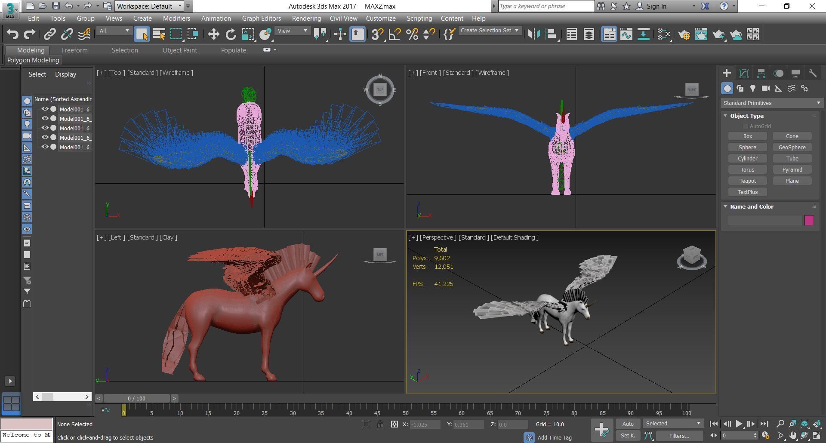This screenshot has width=826, height=443.
Task: Click the Play Animation button
Action: 739,424
